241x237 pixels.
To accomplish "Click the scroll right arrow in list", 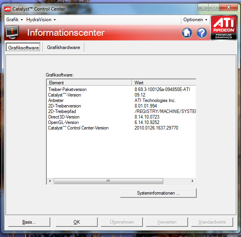I will 192,181.
